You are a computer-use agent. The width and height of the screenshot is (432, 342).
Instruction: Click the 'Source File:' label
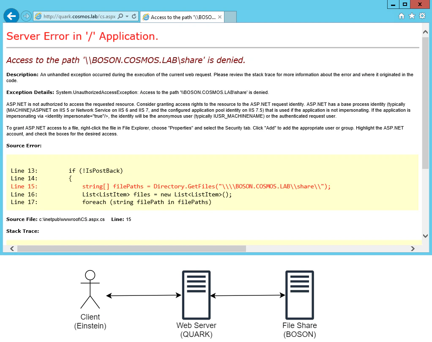click(x=22, y=219)
